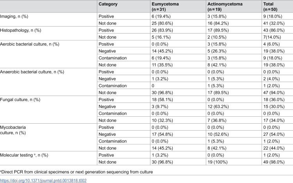Select the Actinomycetoma (n=19) column header
Viewport: 293px width, 183px height.
tap(225, 7)
